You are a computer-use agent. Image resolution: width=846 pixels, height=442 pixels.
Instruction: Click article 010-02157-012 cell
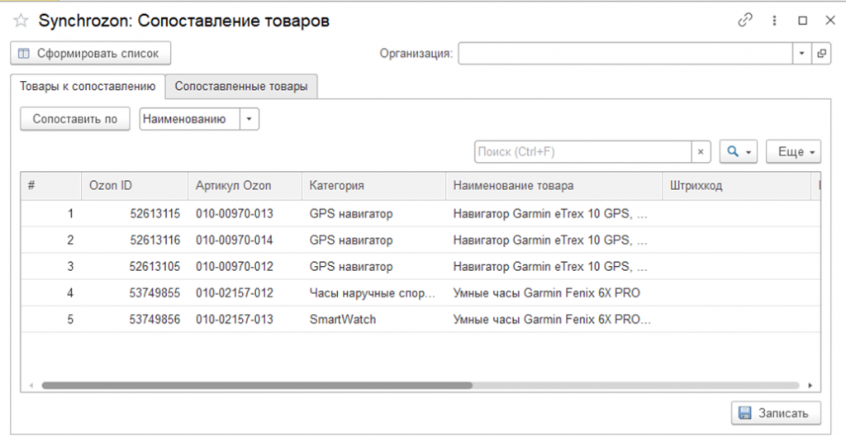click(x=245, y=293)
